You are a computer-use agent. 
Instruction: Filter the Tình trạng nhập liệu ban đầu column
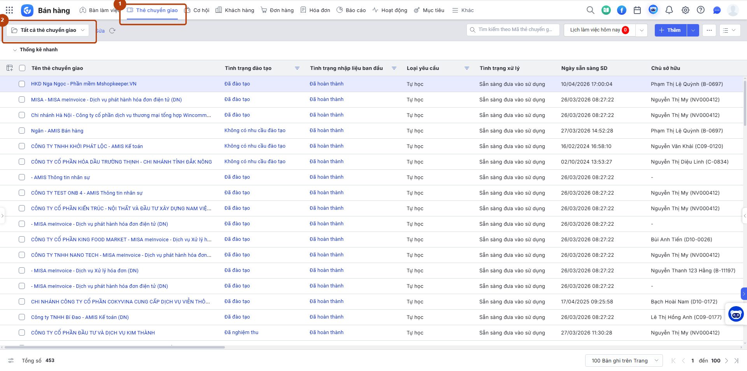394,68
